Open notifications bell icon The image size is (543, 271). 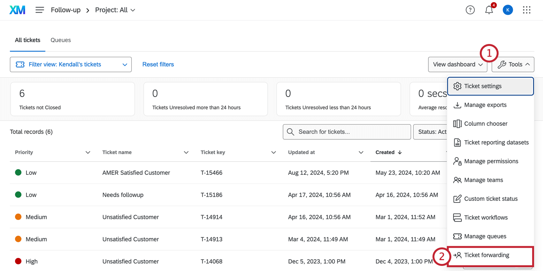point(489,10)
